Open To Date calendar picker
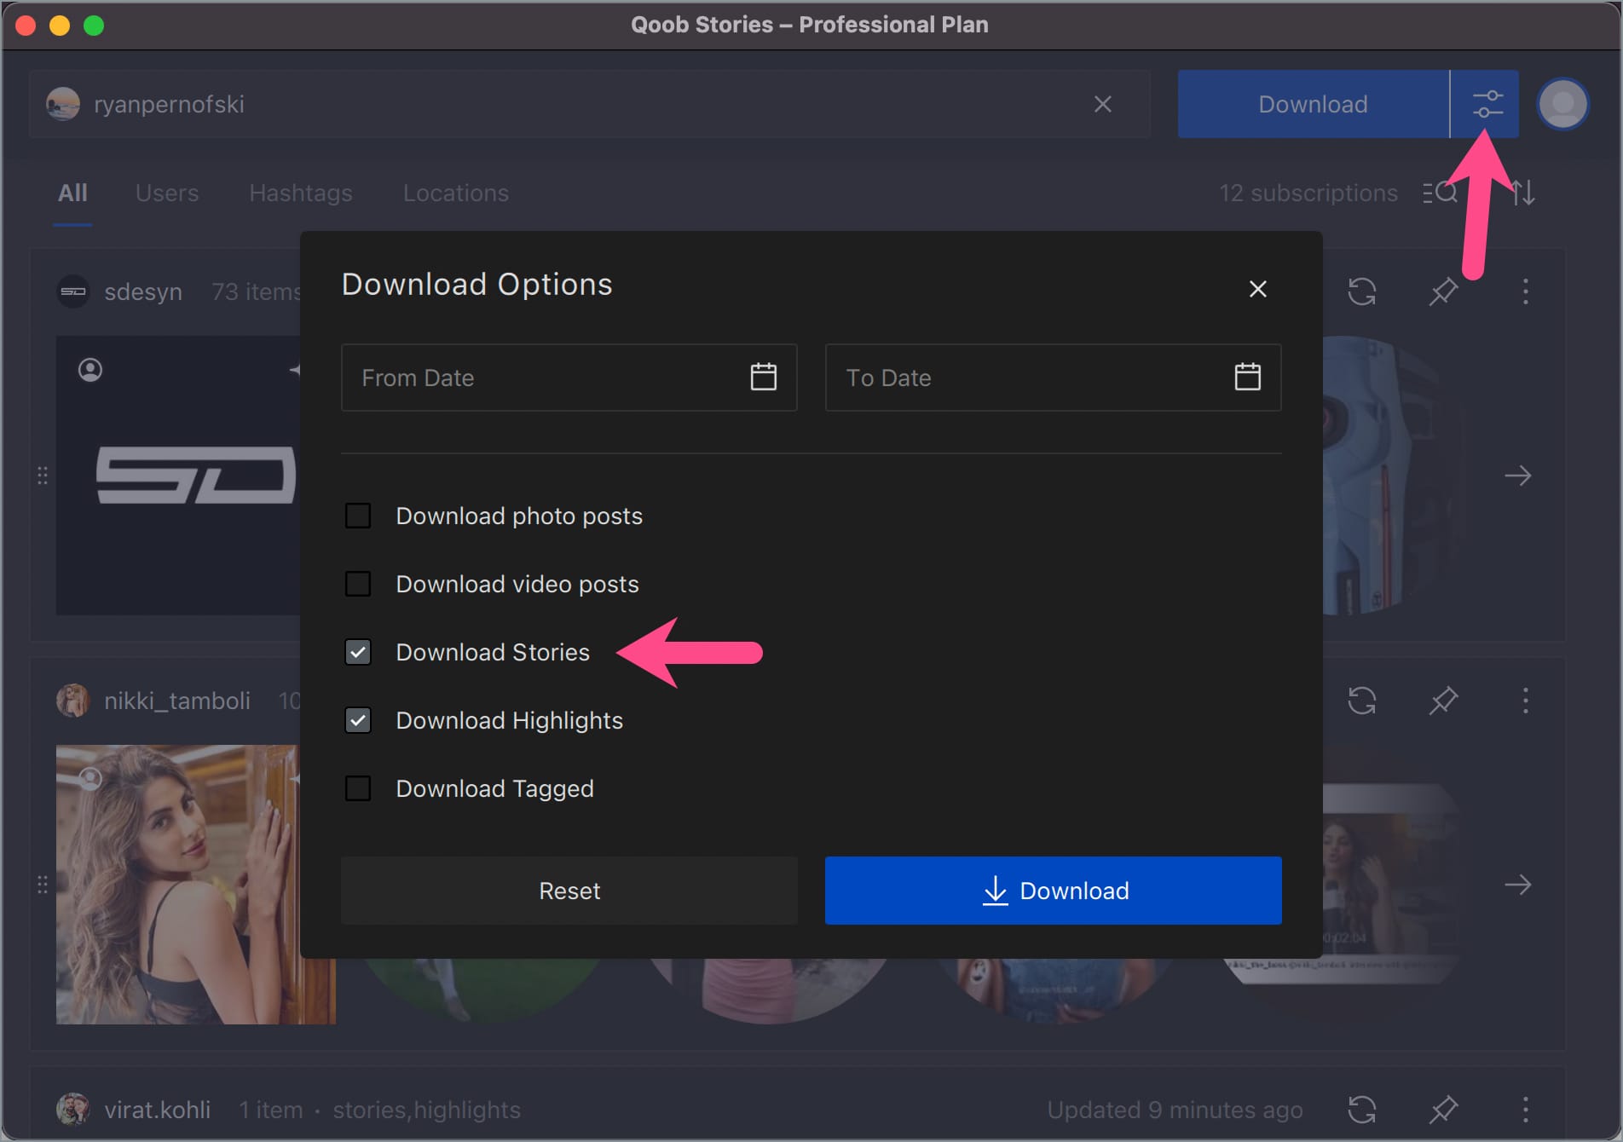Screen dimensions: 1623x1142 (1247, 377)
